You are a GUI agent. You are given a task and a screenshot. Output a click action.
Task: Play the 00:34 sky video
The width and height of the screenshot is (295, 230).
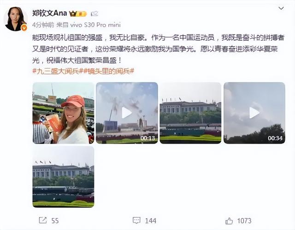coord(254,113)
